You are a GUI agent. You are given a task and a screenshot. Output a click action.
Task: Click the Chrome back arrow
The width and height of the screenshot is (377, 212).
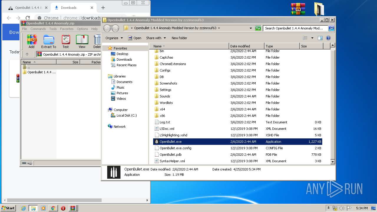(9, 18)
